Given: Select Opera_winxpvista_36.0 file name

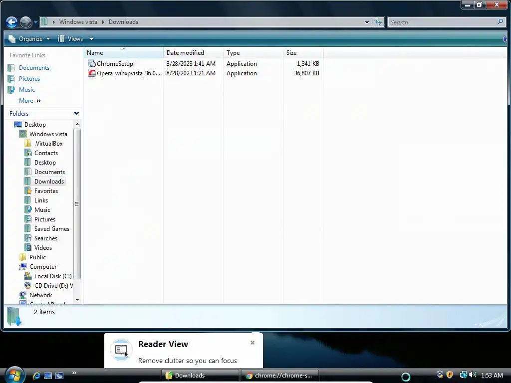Looking at the screenshot, I should (x=129, y=73).
